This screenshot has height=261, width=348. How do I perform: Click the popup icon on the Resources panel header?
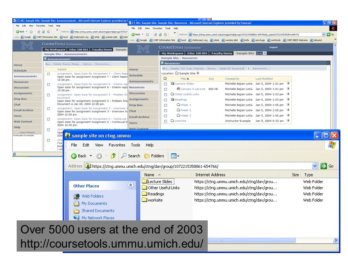(x=328, y=63)
